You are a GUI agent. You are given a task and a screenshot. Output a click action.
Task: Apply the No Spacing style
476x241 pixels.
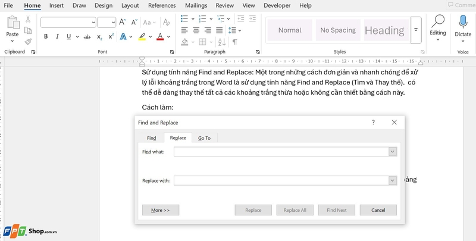tap(338, 30)
